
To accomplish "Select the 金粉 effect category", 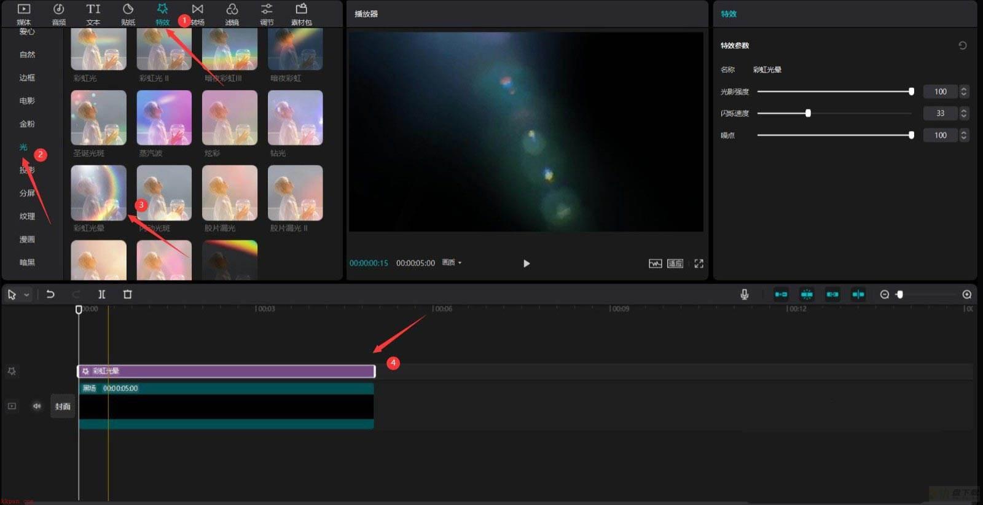I will click(27, 124).
